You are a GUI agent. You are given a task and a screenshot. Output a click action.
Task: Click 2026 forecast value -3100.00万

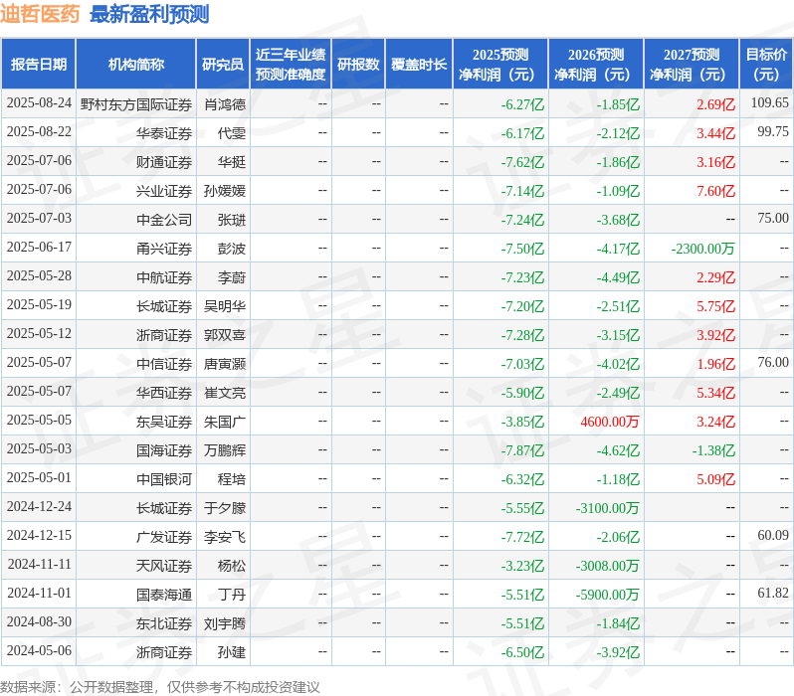point(608,508)
